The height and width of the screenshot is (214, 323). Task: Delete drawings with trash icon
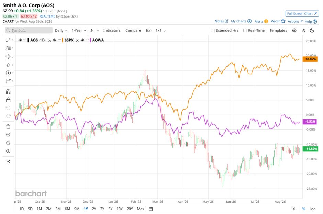[x=8, y=126]
